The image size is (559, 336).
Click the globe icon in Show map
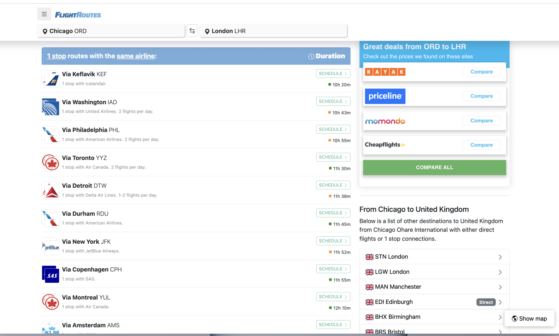[x=515, y=319]
